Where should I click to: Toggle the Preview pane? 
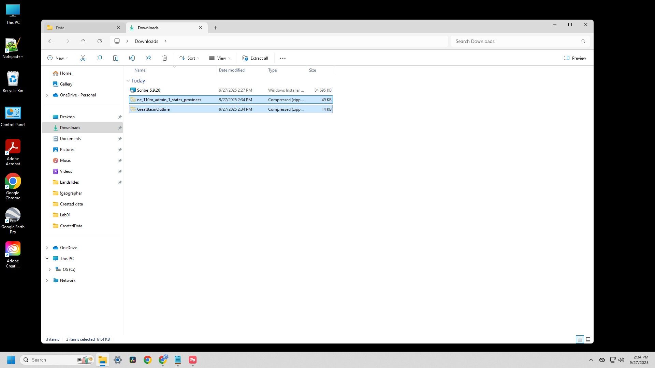pos(575,58)
